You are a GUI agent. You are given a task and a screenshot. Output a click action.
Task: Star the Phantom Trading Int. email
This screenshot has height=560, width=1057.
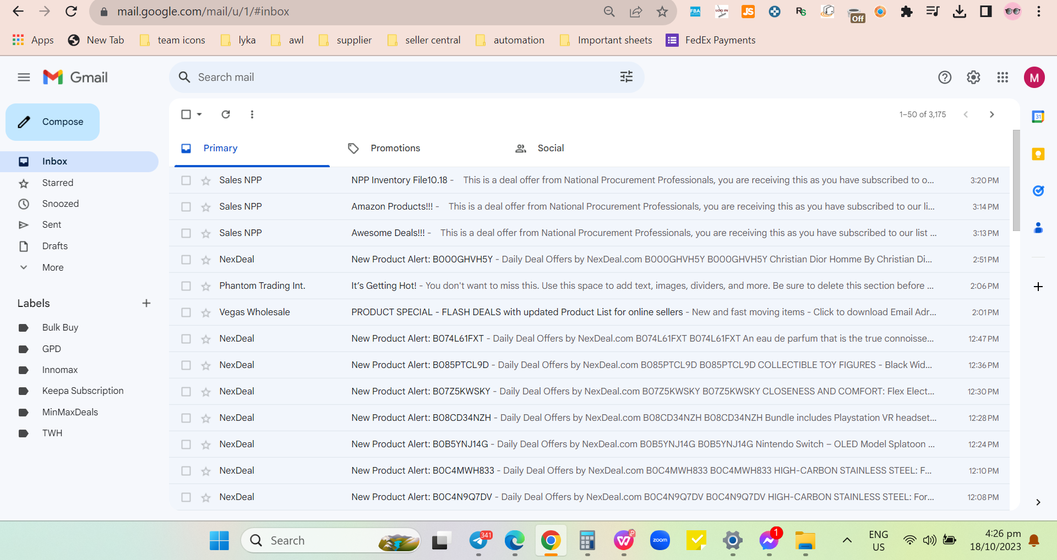click(x=206, y=286)
